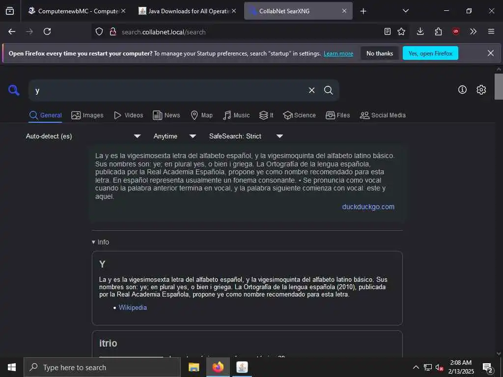Switch to Science search category

click(x=299, y=115)
